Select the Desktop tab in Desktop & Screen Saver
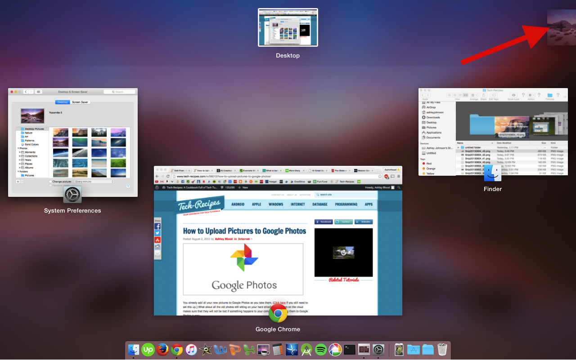 click(63, 102)
